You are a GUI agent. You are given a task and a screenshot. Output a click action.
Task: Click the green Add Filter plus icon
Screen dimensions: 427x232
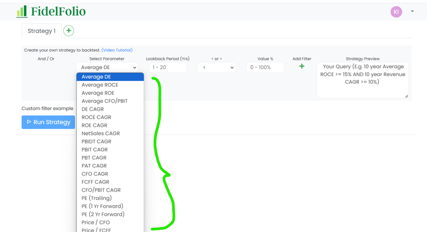point(302,66)
